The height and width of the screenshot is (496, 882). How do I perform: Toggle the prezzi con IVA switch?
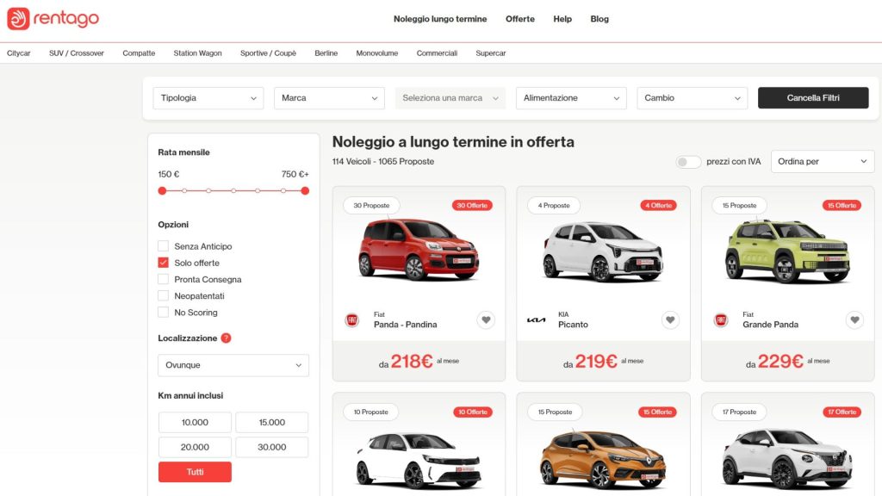click(689, 161)
